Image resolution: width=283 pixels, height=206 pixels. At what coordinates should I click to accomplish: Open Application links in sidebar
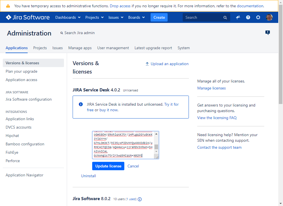(20, 119)
